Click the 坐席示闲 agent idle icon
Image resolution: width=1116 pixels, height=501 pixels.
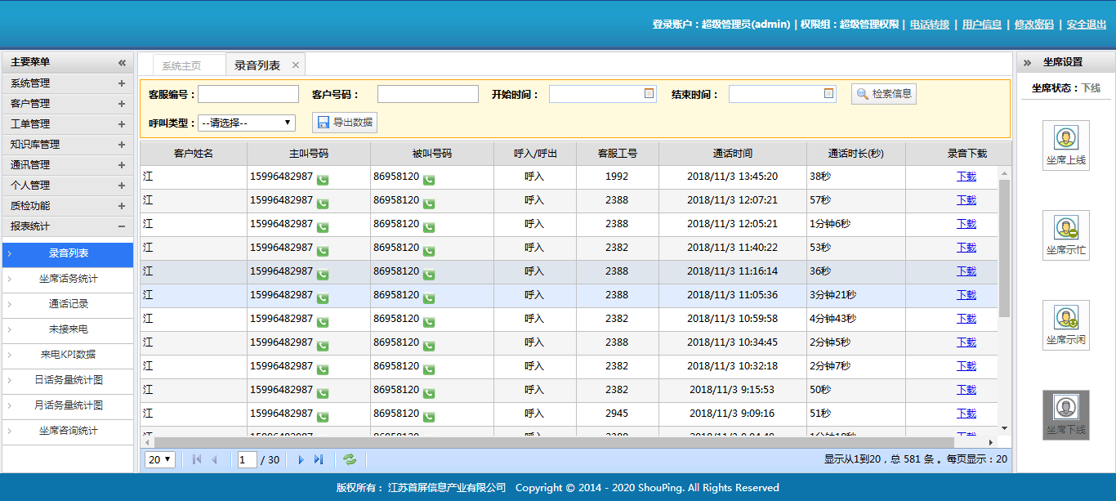coord(1065,325)
